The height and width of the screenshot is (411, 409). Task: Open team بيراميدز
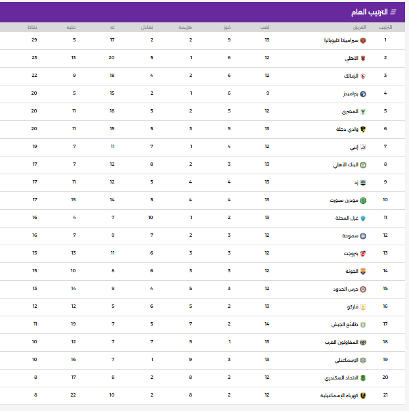click(351, 94)
